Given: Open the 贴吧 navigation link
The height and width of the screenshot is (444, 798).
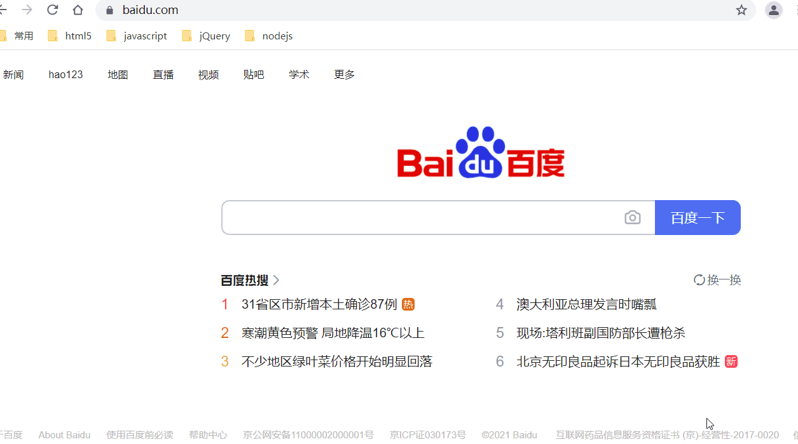Looking at the screenshot, I should [254, 75].
